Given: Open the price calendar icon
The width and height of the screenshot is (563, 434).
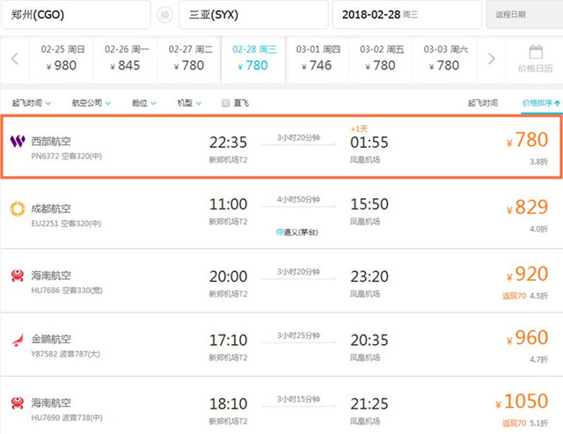Looking at the screenshot, I should (x=536, y=53).
